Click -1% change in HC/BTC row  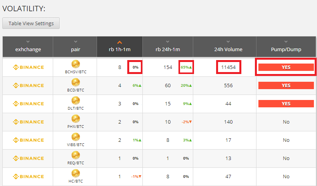click(x=136, y=176)
